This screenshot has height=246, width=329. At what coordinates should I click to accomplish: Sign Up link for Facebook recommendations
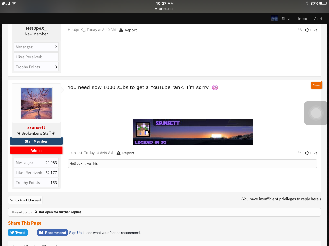tap(75, 233)
